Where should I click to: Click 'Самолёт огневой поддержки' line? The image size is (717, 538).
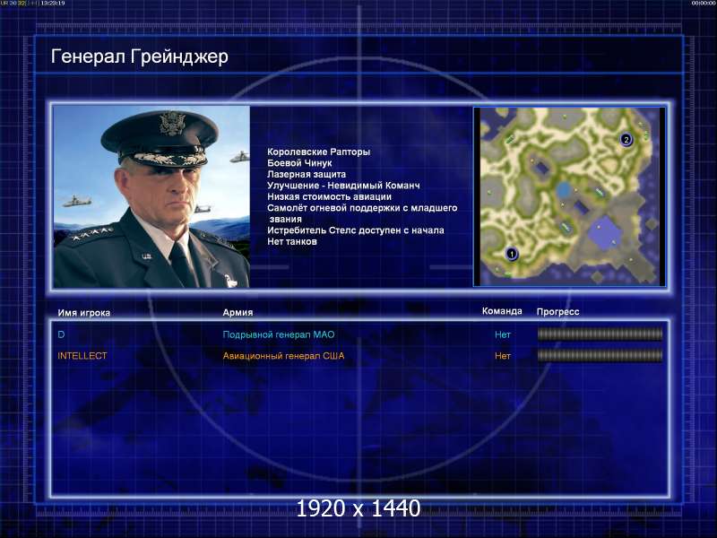coord(362,213)
